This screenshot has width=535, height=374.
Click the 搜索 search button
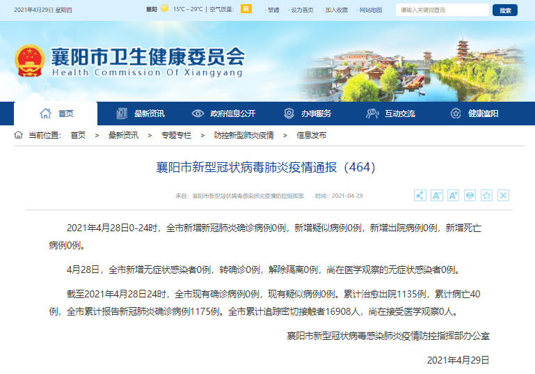click(x=505, y=10)
